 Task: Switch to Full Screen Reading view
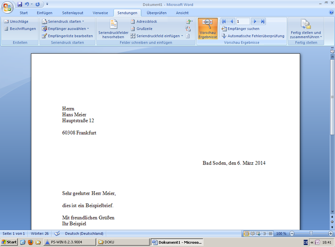253,234
